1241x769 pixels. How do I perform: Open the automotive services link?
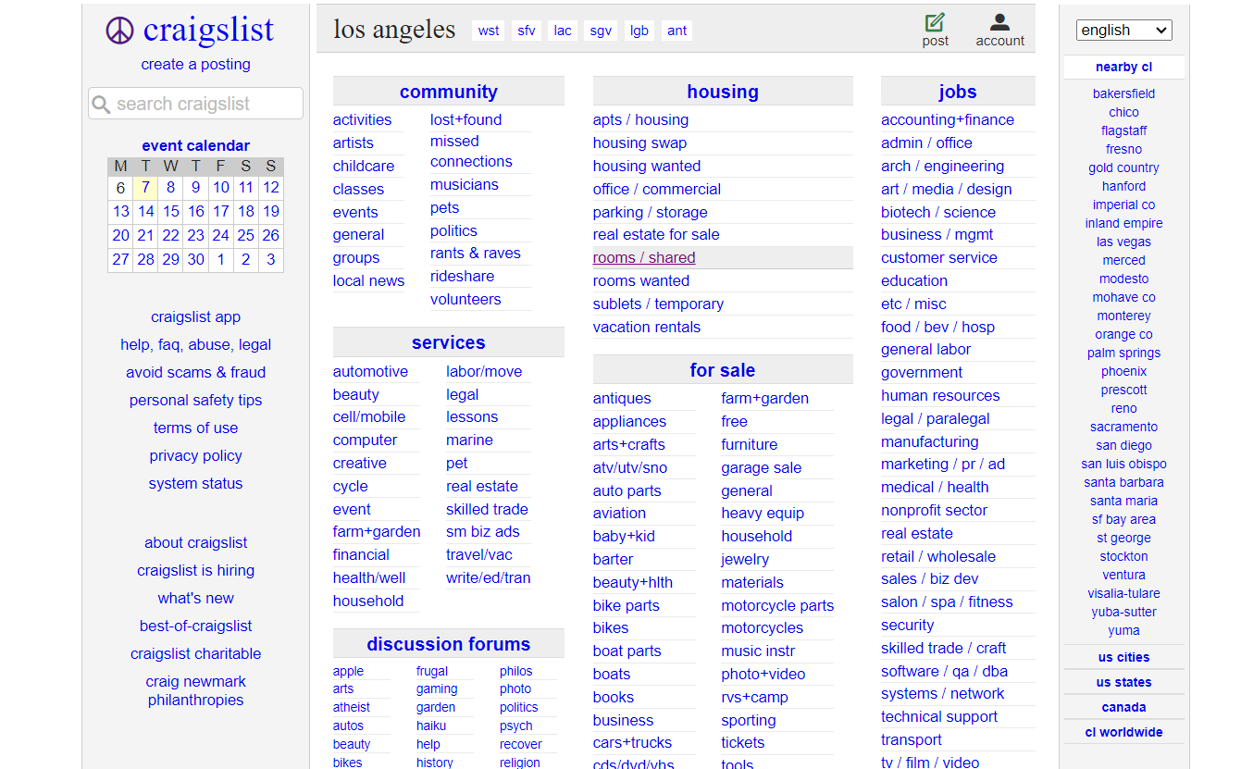click(370, 371)
